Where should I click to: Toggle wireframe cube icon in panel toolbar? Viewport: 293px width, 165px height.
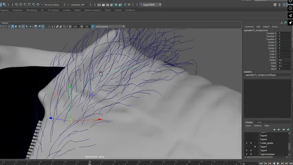[x=9, y=26]
